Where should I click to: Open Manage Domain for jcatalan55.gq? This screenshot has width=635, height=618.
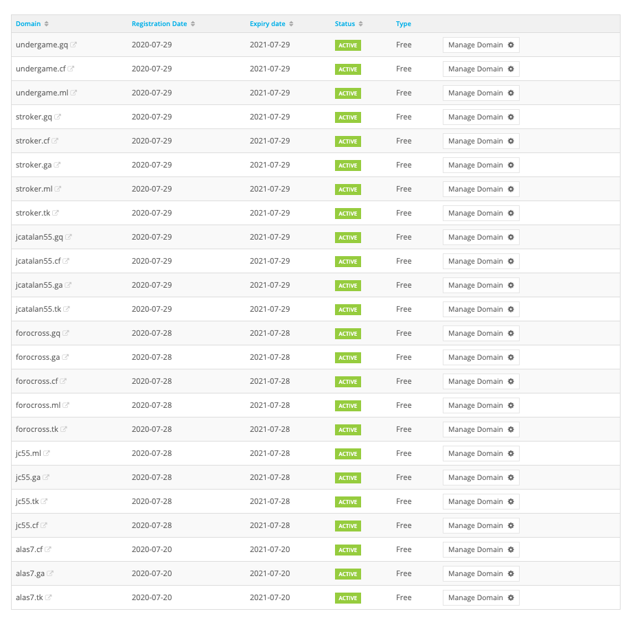(x=481, y=237)
